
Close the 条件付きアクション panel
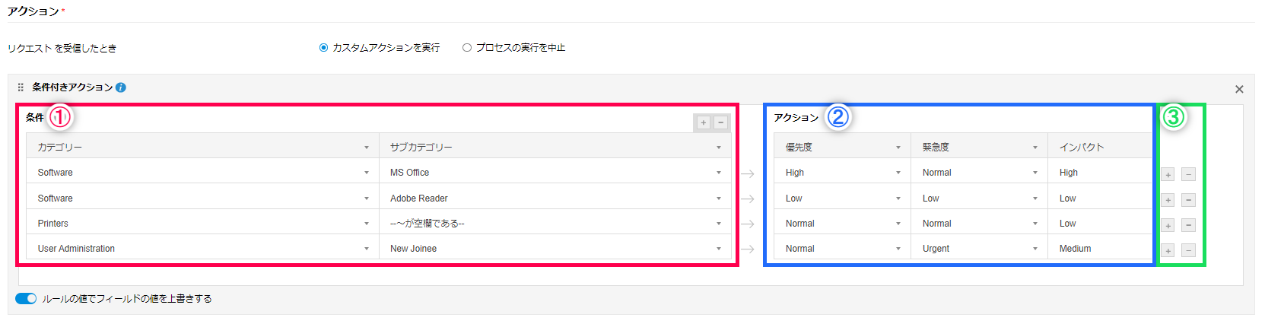click(x=1239, y=90)
